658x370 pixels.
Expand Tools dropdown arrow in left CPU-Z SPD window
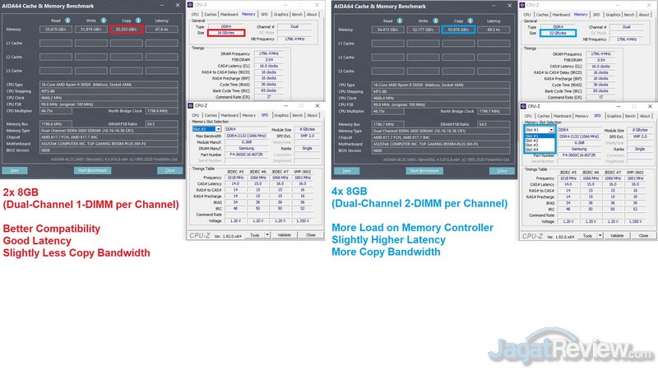267,235
